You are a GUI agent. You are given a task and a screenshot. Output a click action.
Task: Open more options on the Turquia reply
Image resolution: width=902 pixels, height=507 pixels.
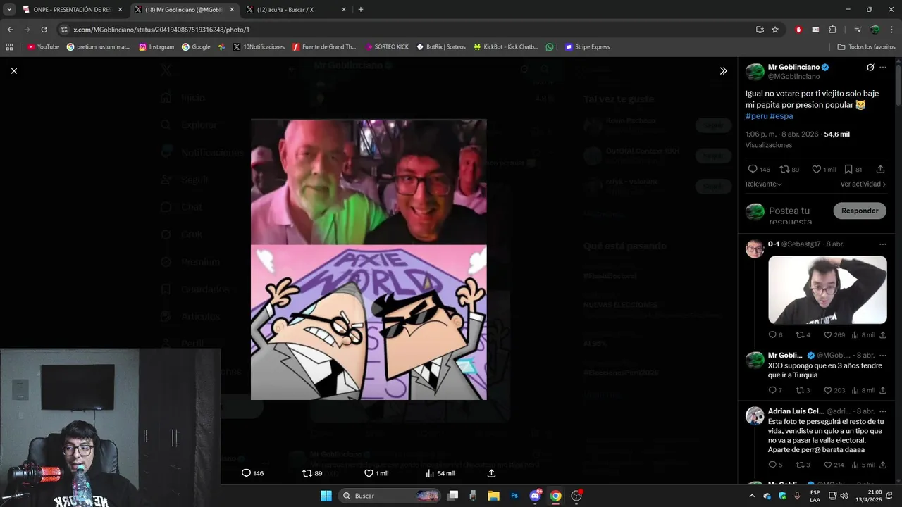tap(883, 355)
